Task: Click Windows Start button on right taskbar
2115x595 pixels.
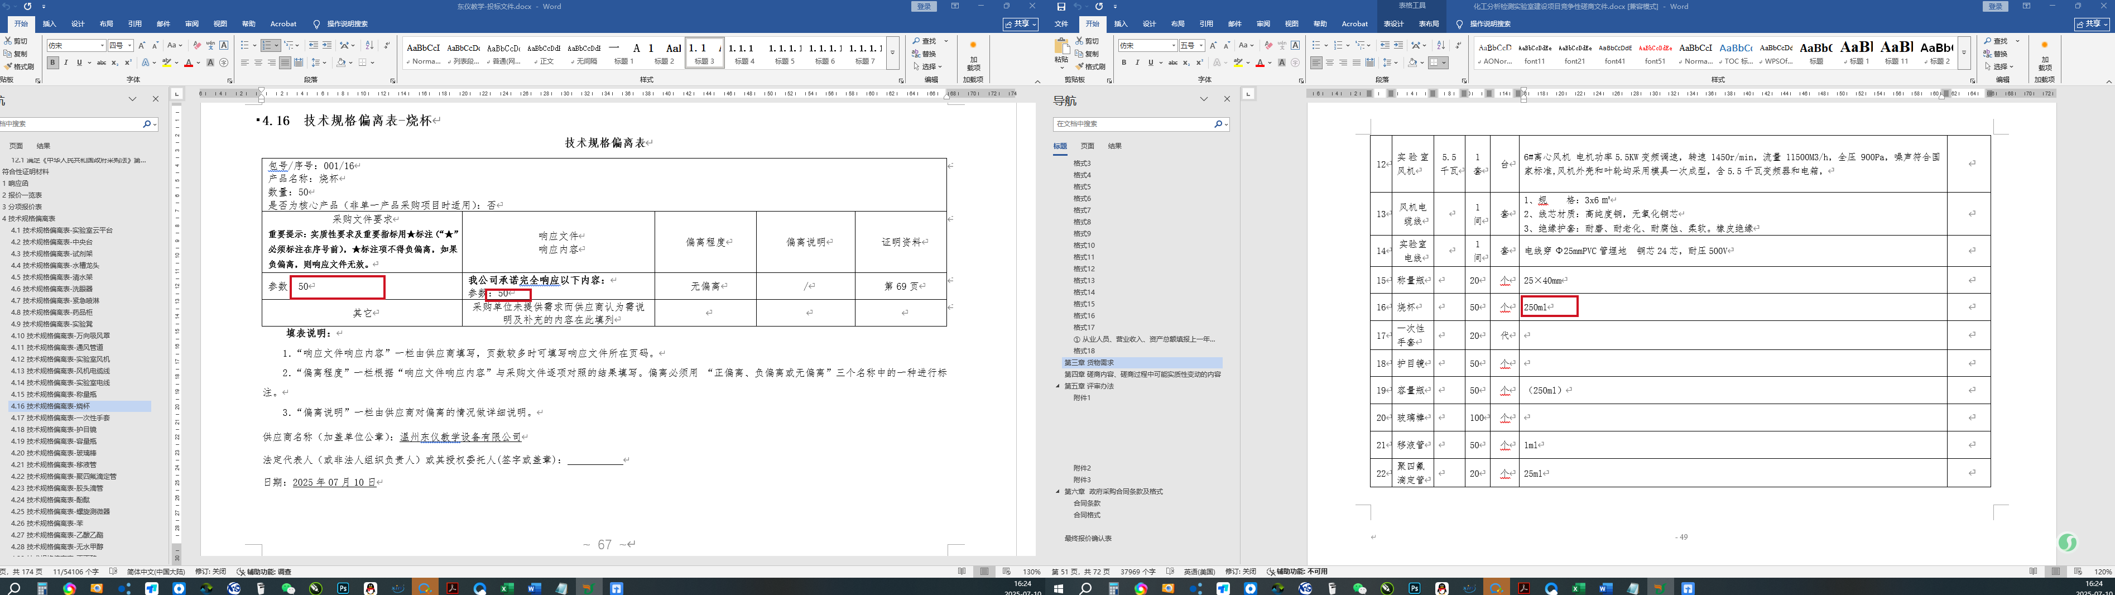Action: coord(1058,588)
